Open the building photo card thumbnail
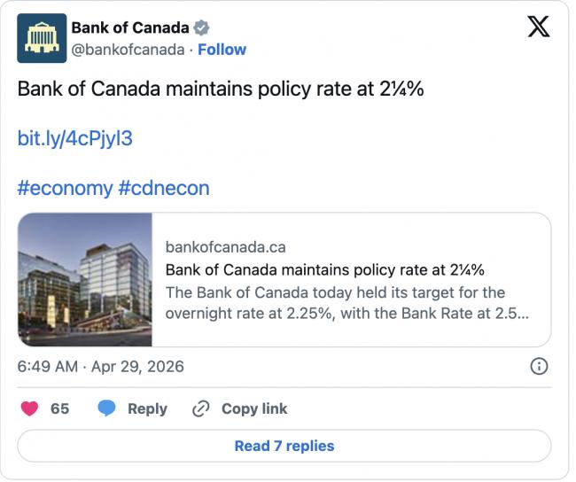576x482 pixels. coord(85,279)
